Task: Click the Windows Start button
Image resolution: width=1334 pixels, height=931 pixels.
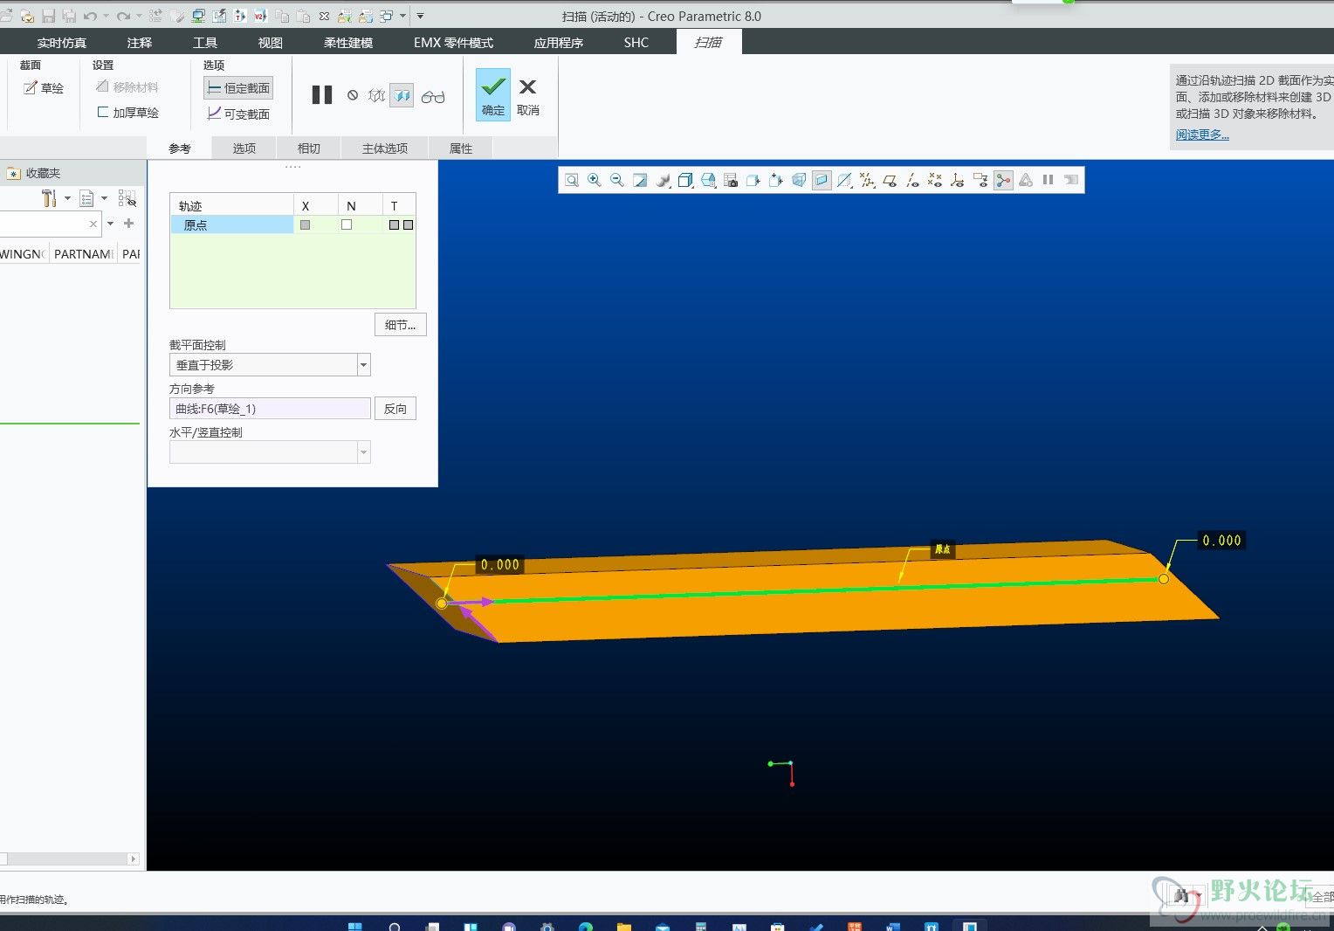Action: 354,926
